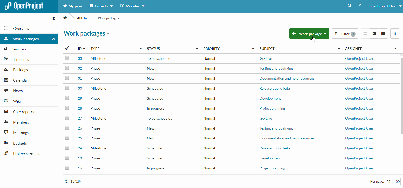
Task: Click the home breadcrumb icon
Action: pos(65,18)
